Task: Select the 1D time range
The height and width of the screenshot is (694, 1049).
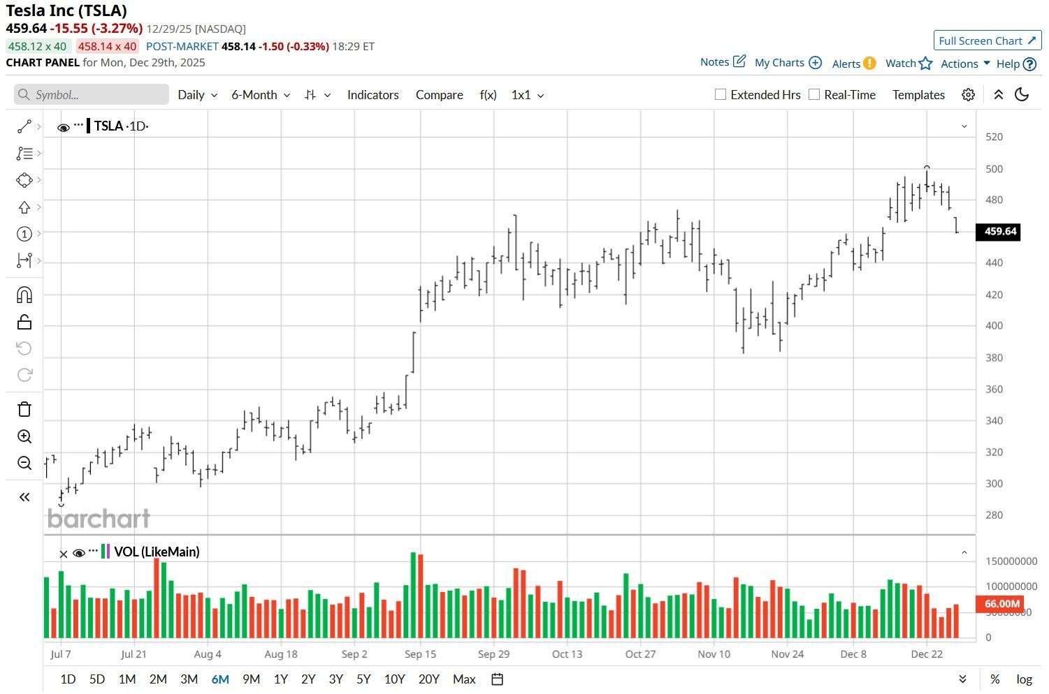Action: coord(68,679)
